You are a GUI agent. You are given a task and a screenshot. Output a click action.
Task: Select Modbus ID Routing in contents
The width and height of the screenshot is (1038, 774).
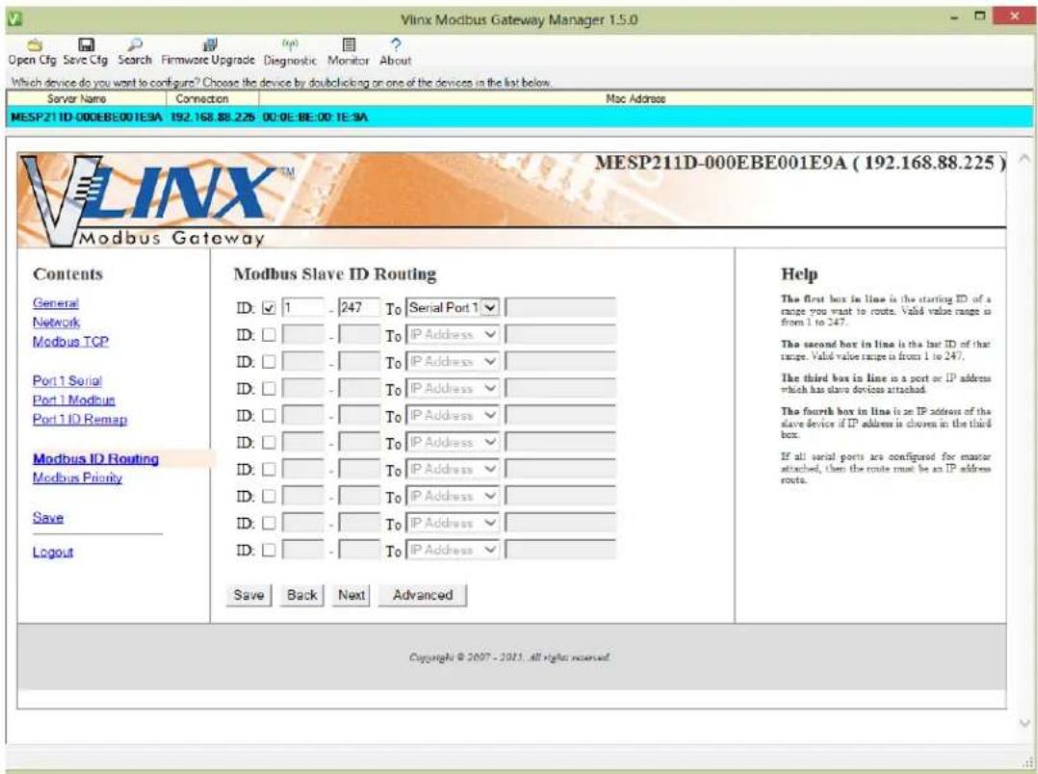(96, 459)
